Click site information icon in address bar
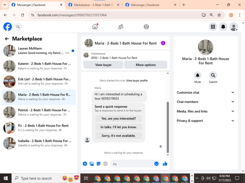 (33, 15)
